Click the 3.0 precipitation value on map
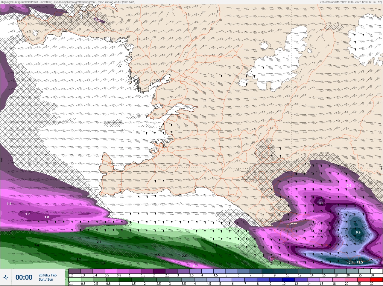 pos(321,203)
